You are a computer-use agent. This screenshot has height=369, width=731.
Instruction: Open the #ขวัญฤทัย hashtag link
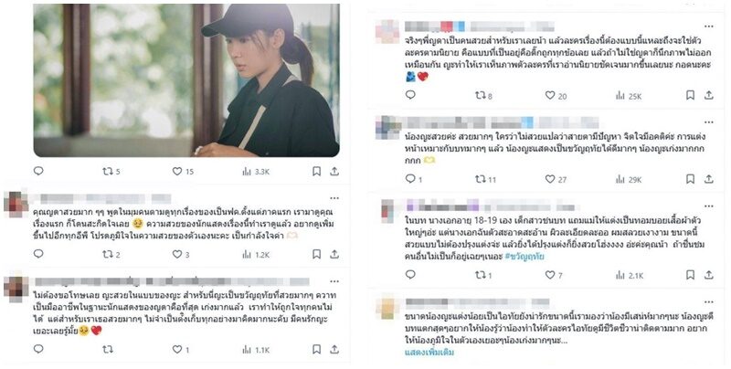click(524, 257)
